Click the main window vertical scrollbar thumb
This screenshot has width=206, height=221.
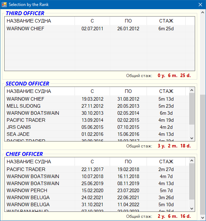202,155
